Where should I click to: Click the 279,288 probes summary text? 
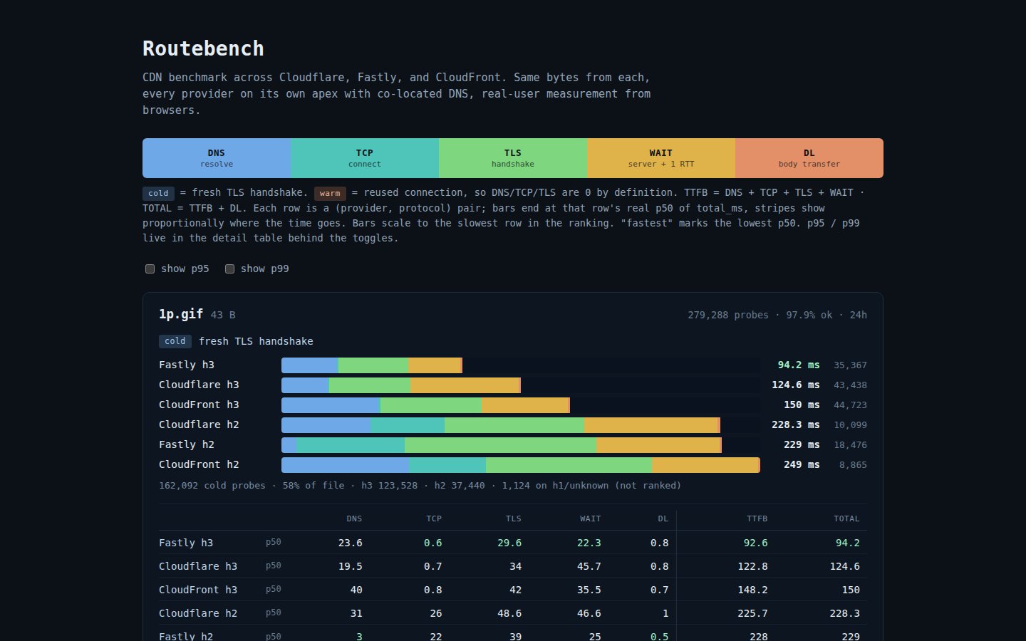tap(727, 315)
